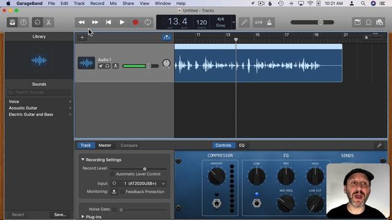Screen dimensions: 392x220
Task: Go to beginning of project
Action: coord(108,22)
